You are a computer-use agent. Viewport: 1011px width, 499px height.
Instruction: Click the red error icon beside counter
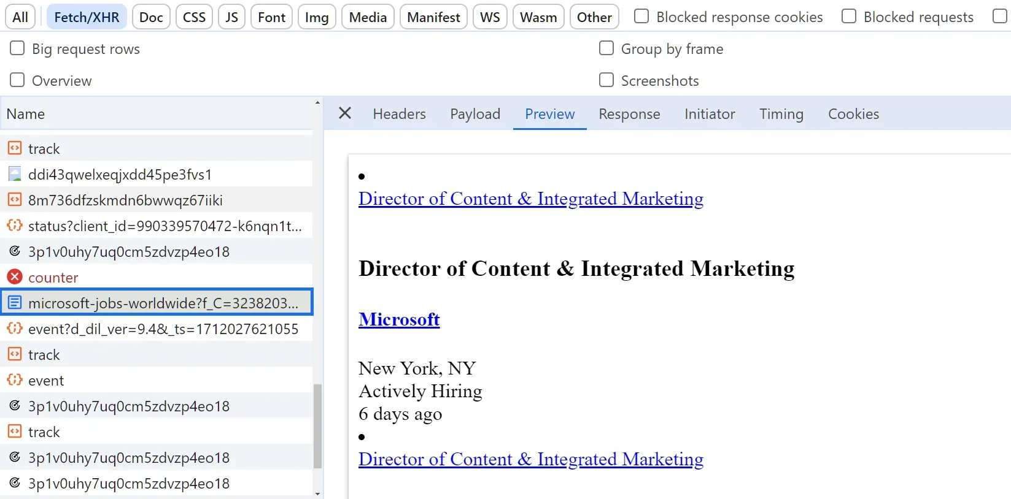(15, 276)
